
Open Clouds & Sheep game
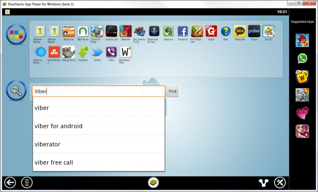click(97, 31)
